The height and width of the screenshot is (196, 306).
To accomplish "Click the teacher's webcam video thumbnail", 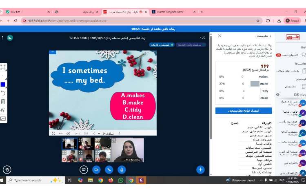I will click(128, 150).
